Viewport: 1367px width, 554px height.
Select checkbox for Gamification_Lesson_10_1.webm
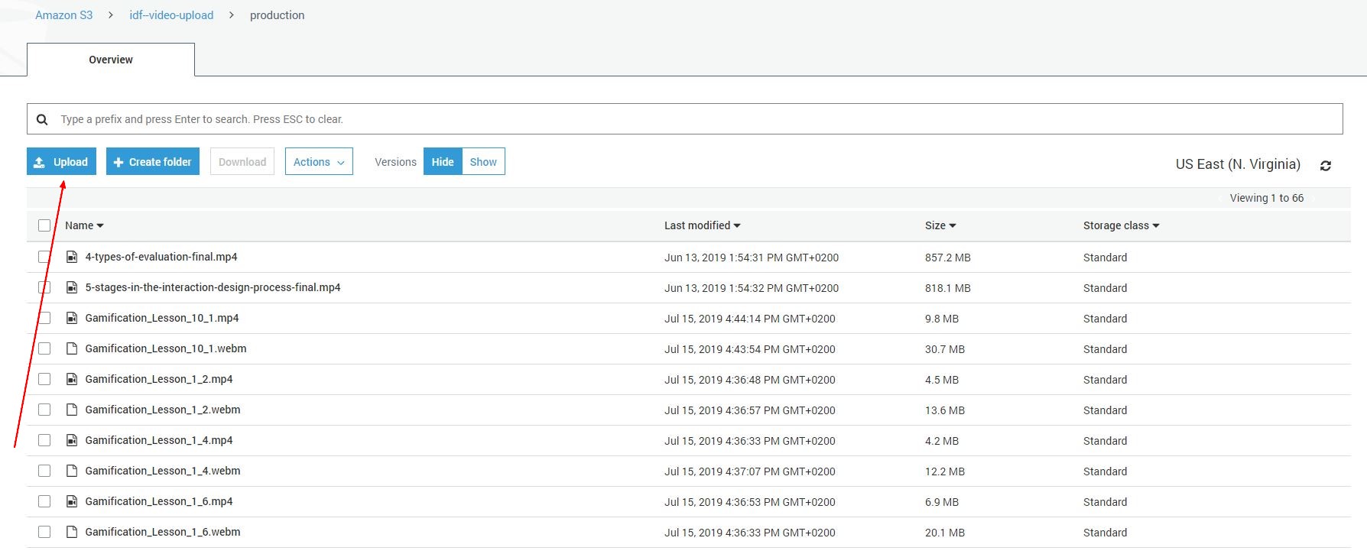point(44,348)
